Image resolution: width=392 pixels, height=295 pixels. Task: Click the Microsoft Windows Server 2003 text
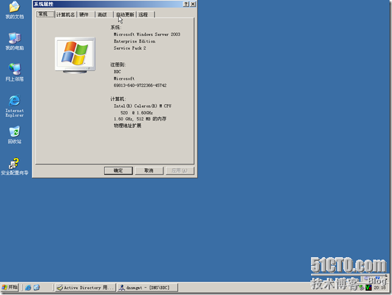tap(147, 34)
